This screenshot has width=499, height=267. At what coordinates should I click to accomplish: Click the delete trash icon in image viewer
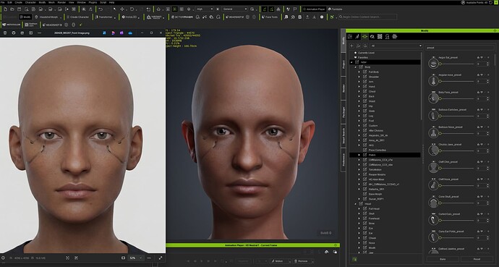pos(5,33)
